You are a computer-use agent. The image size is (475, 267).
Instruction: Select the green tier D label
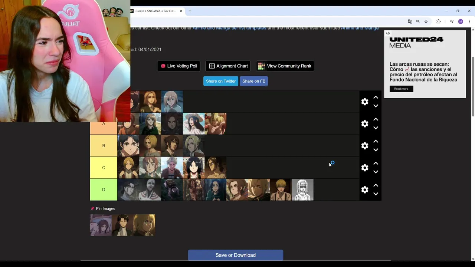(104, 190)
